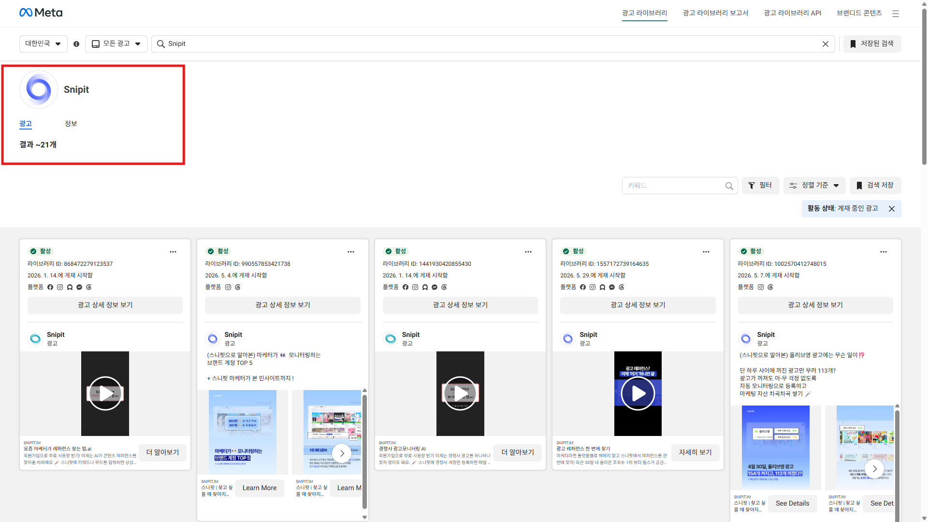The width and height of the screenshot is (928, 522).
Task: Click Messenger platform icon on ad 1441930420855430
Action: click(435, 287)
